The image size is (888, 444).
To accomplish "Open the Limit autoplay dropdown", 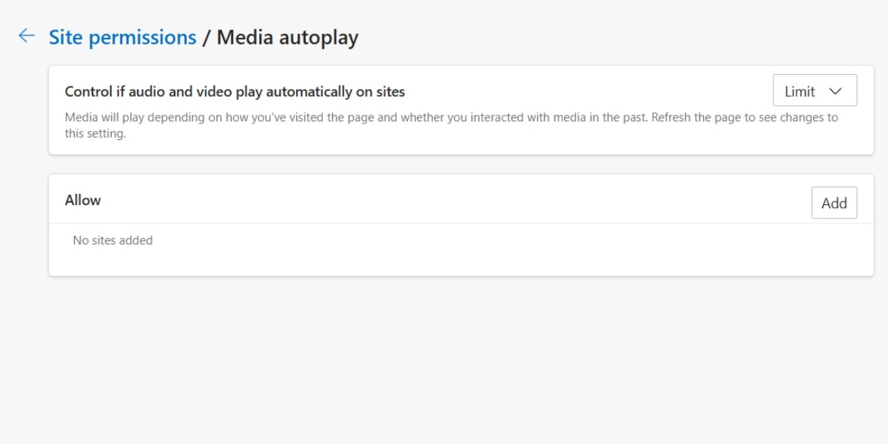I will click(x=815, y=91).
